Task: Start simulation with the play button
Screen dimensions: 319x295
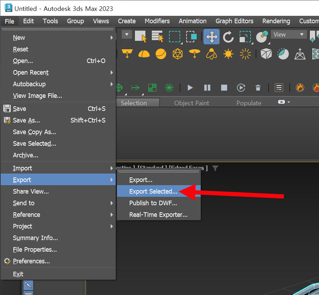Action: pos(190,88)
